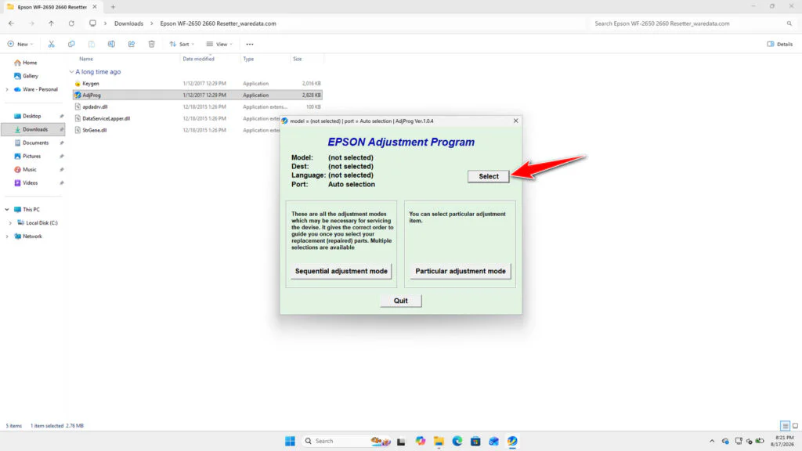Viewport: 802px width, 451px height.
Task: Open the Sort dropdown
Action: [x=182, y=44]
